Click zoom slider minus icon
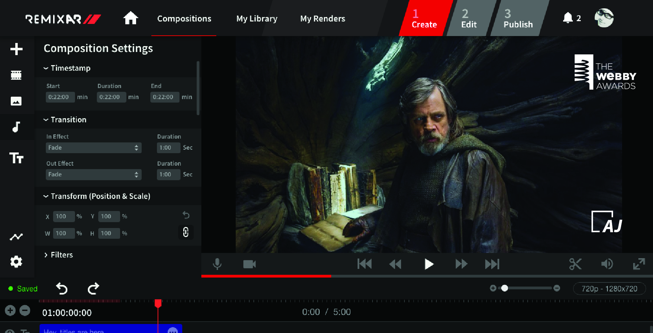Screen dimensions: 653x333 tap(557, 288)
